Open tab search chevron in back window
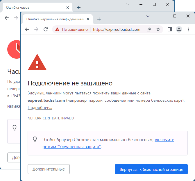This screenshot has height=181, width=195. click(128, 4)
